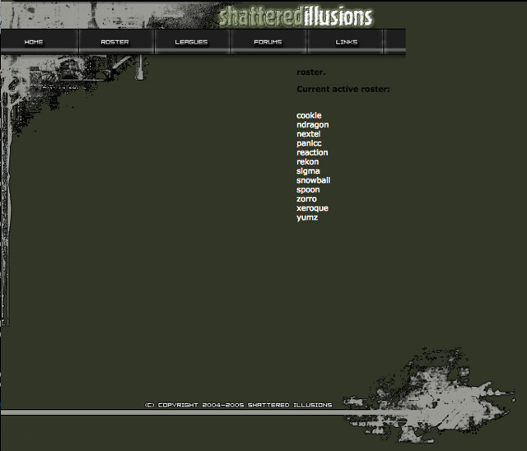The image size is (527, 451).
Task: Open zorro's roster entry
Action: 306,199
